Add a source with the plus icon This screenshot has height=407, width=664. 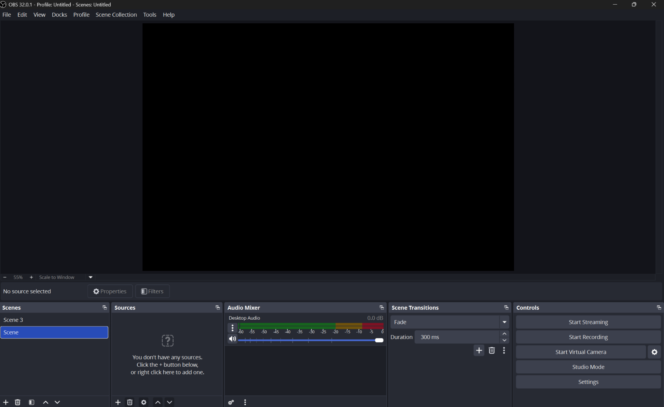tap(118, 402)
